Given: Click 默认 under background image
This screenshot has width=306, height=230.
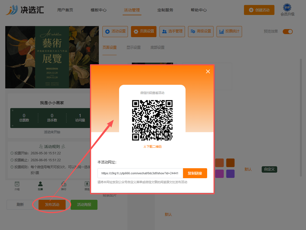Looking at the screenshot, I should (168, 214).
